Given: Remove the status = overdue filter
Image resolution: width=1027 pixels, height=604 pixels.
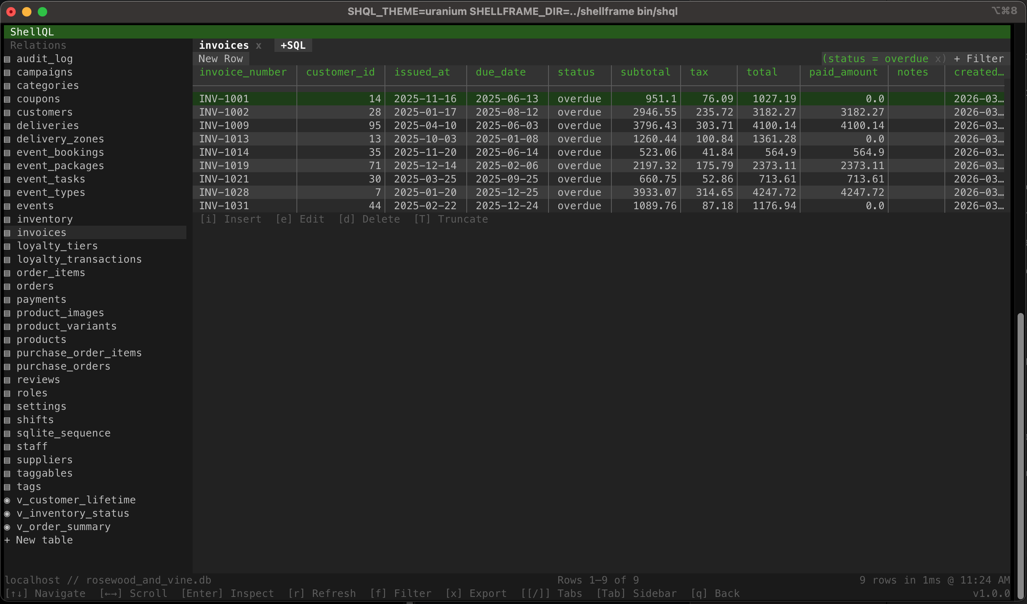Looking at the screenshot, I should point(938,59).
